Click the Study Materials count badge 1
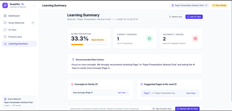The height and width of the screenshot is (111, 232). click(x=33, y=23)
